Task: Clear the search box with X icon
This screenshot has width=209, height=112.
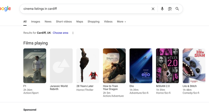Action: [153, 9]
